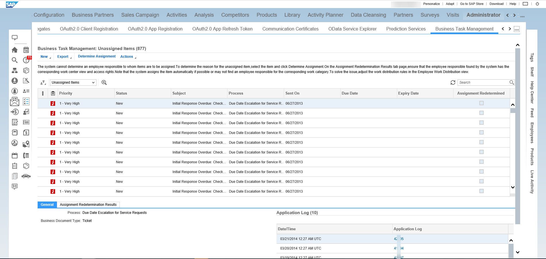Open the calendar icon showing 14
This screenshot has width=546, height=259.
(x=26, y=50)
